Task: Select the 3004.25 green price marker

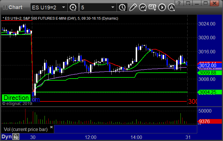Action: (209, 92)
